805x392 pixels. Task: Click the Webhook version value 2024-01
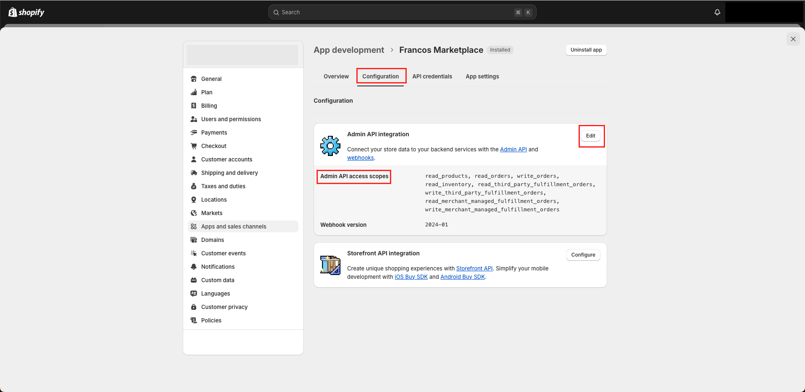pyautogui.click(x=436, y=225)
